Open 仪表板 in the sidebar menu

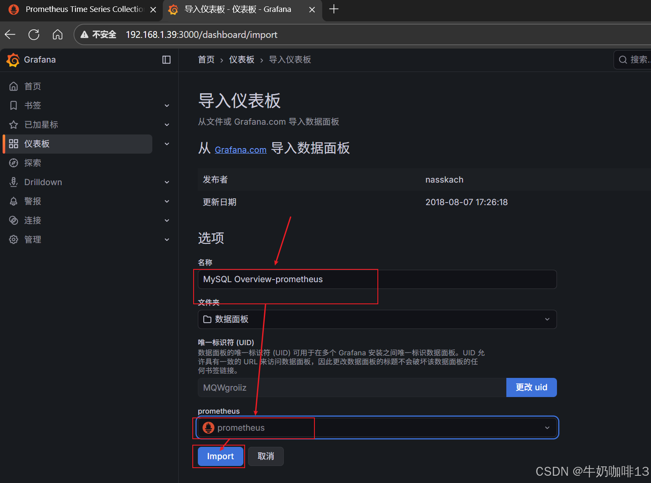(x=77, y=144)
